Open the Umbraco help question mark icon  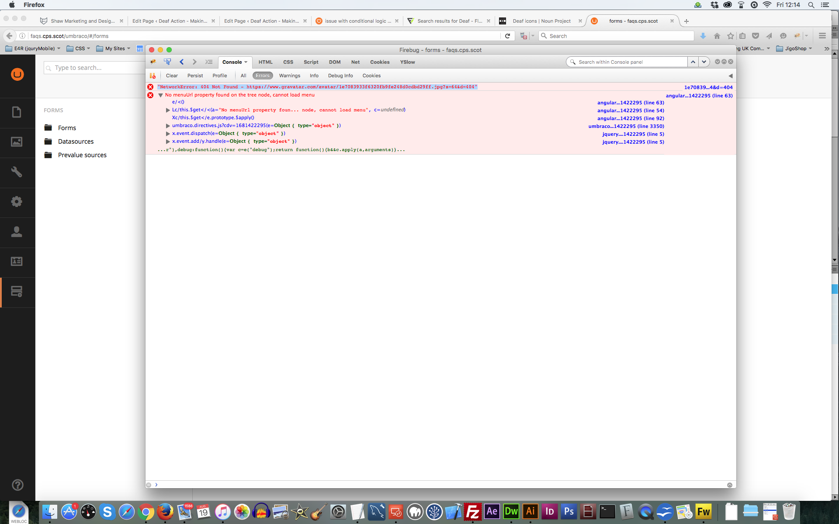[17, 485]
